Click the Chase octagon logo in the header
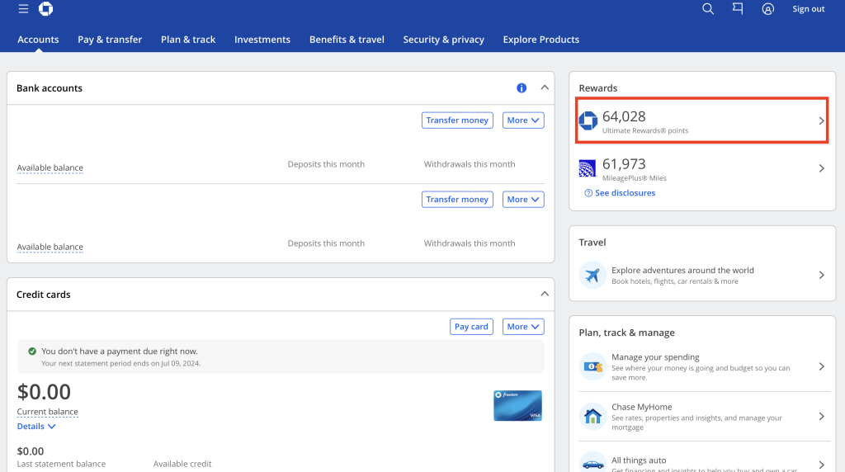Viewport: 845px width, 472px height. point(46,8)
